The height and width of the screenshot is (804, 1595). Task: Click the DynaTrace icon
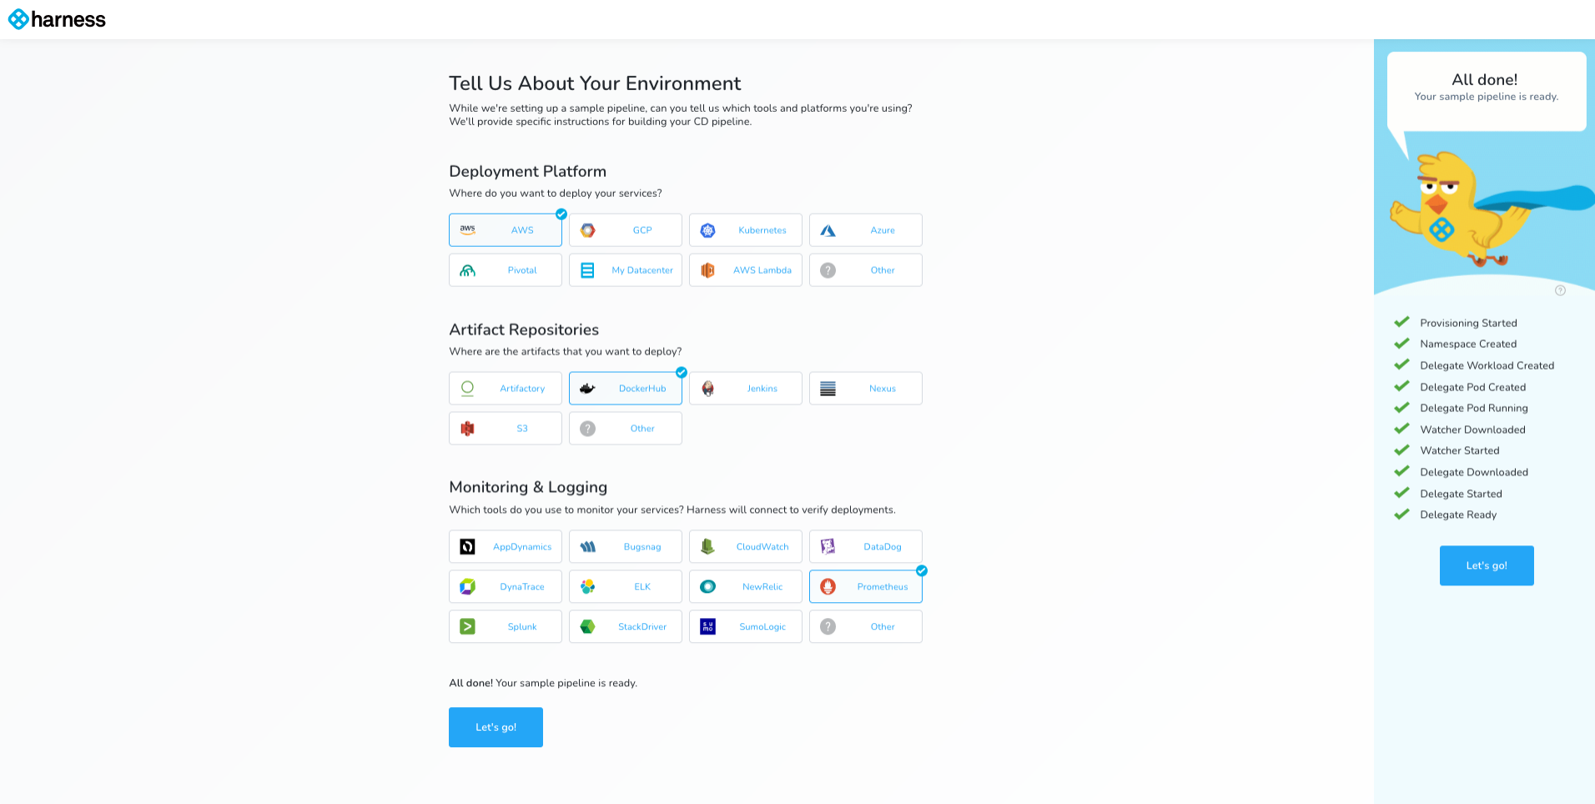[x=468, y=587]
